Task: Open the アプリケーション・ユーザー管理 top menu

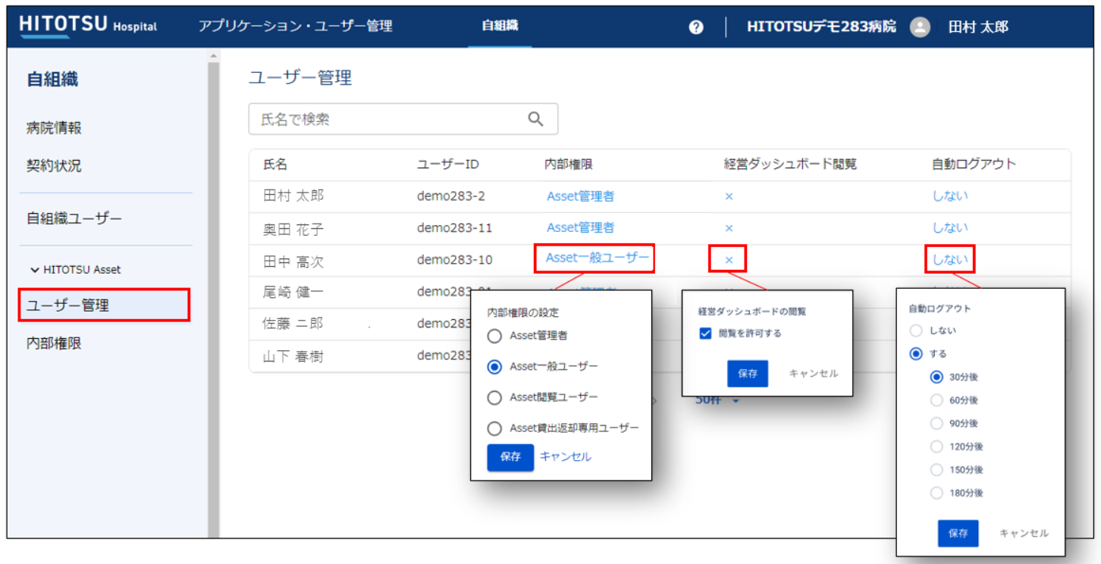Action: click(296, 27)
